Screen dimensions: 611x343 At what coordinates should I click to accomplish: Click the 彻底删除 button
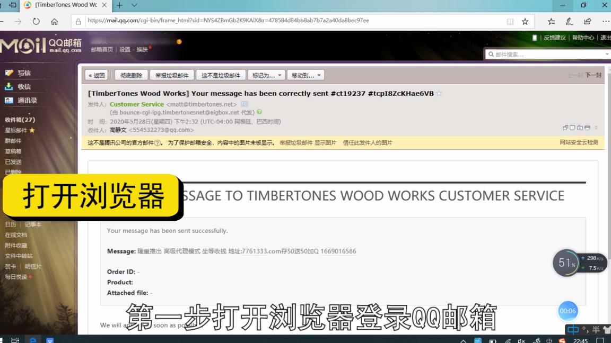click(x=132, y=76)
